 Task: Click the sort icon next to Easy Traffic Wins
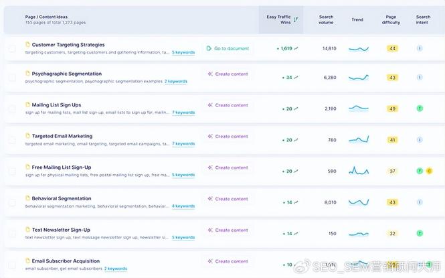coord(296,19)
